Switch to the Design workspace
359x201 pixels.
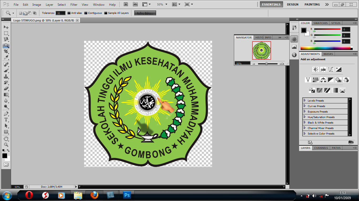pyautogui.click(x=293, y=4)
